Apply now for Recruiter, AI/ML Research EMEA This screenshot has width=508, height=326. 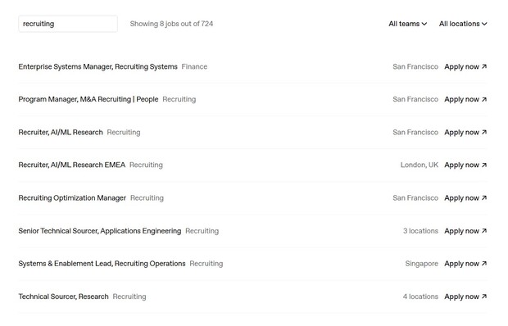tap(465, 165)
